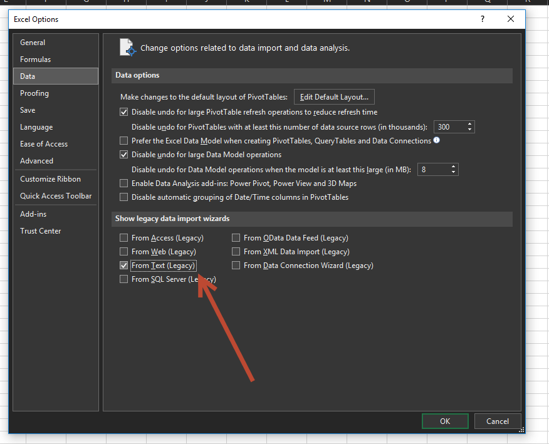Viewport: 549px width, 444px height.
Task: Click the Edit Default Layout button
Action: click(334, 97)
